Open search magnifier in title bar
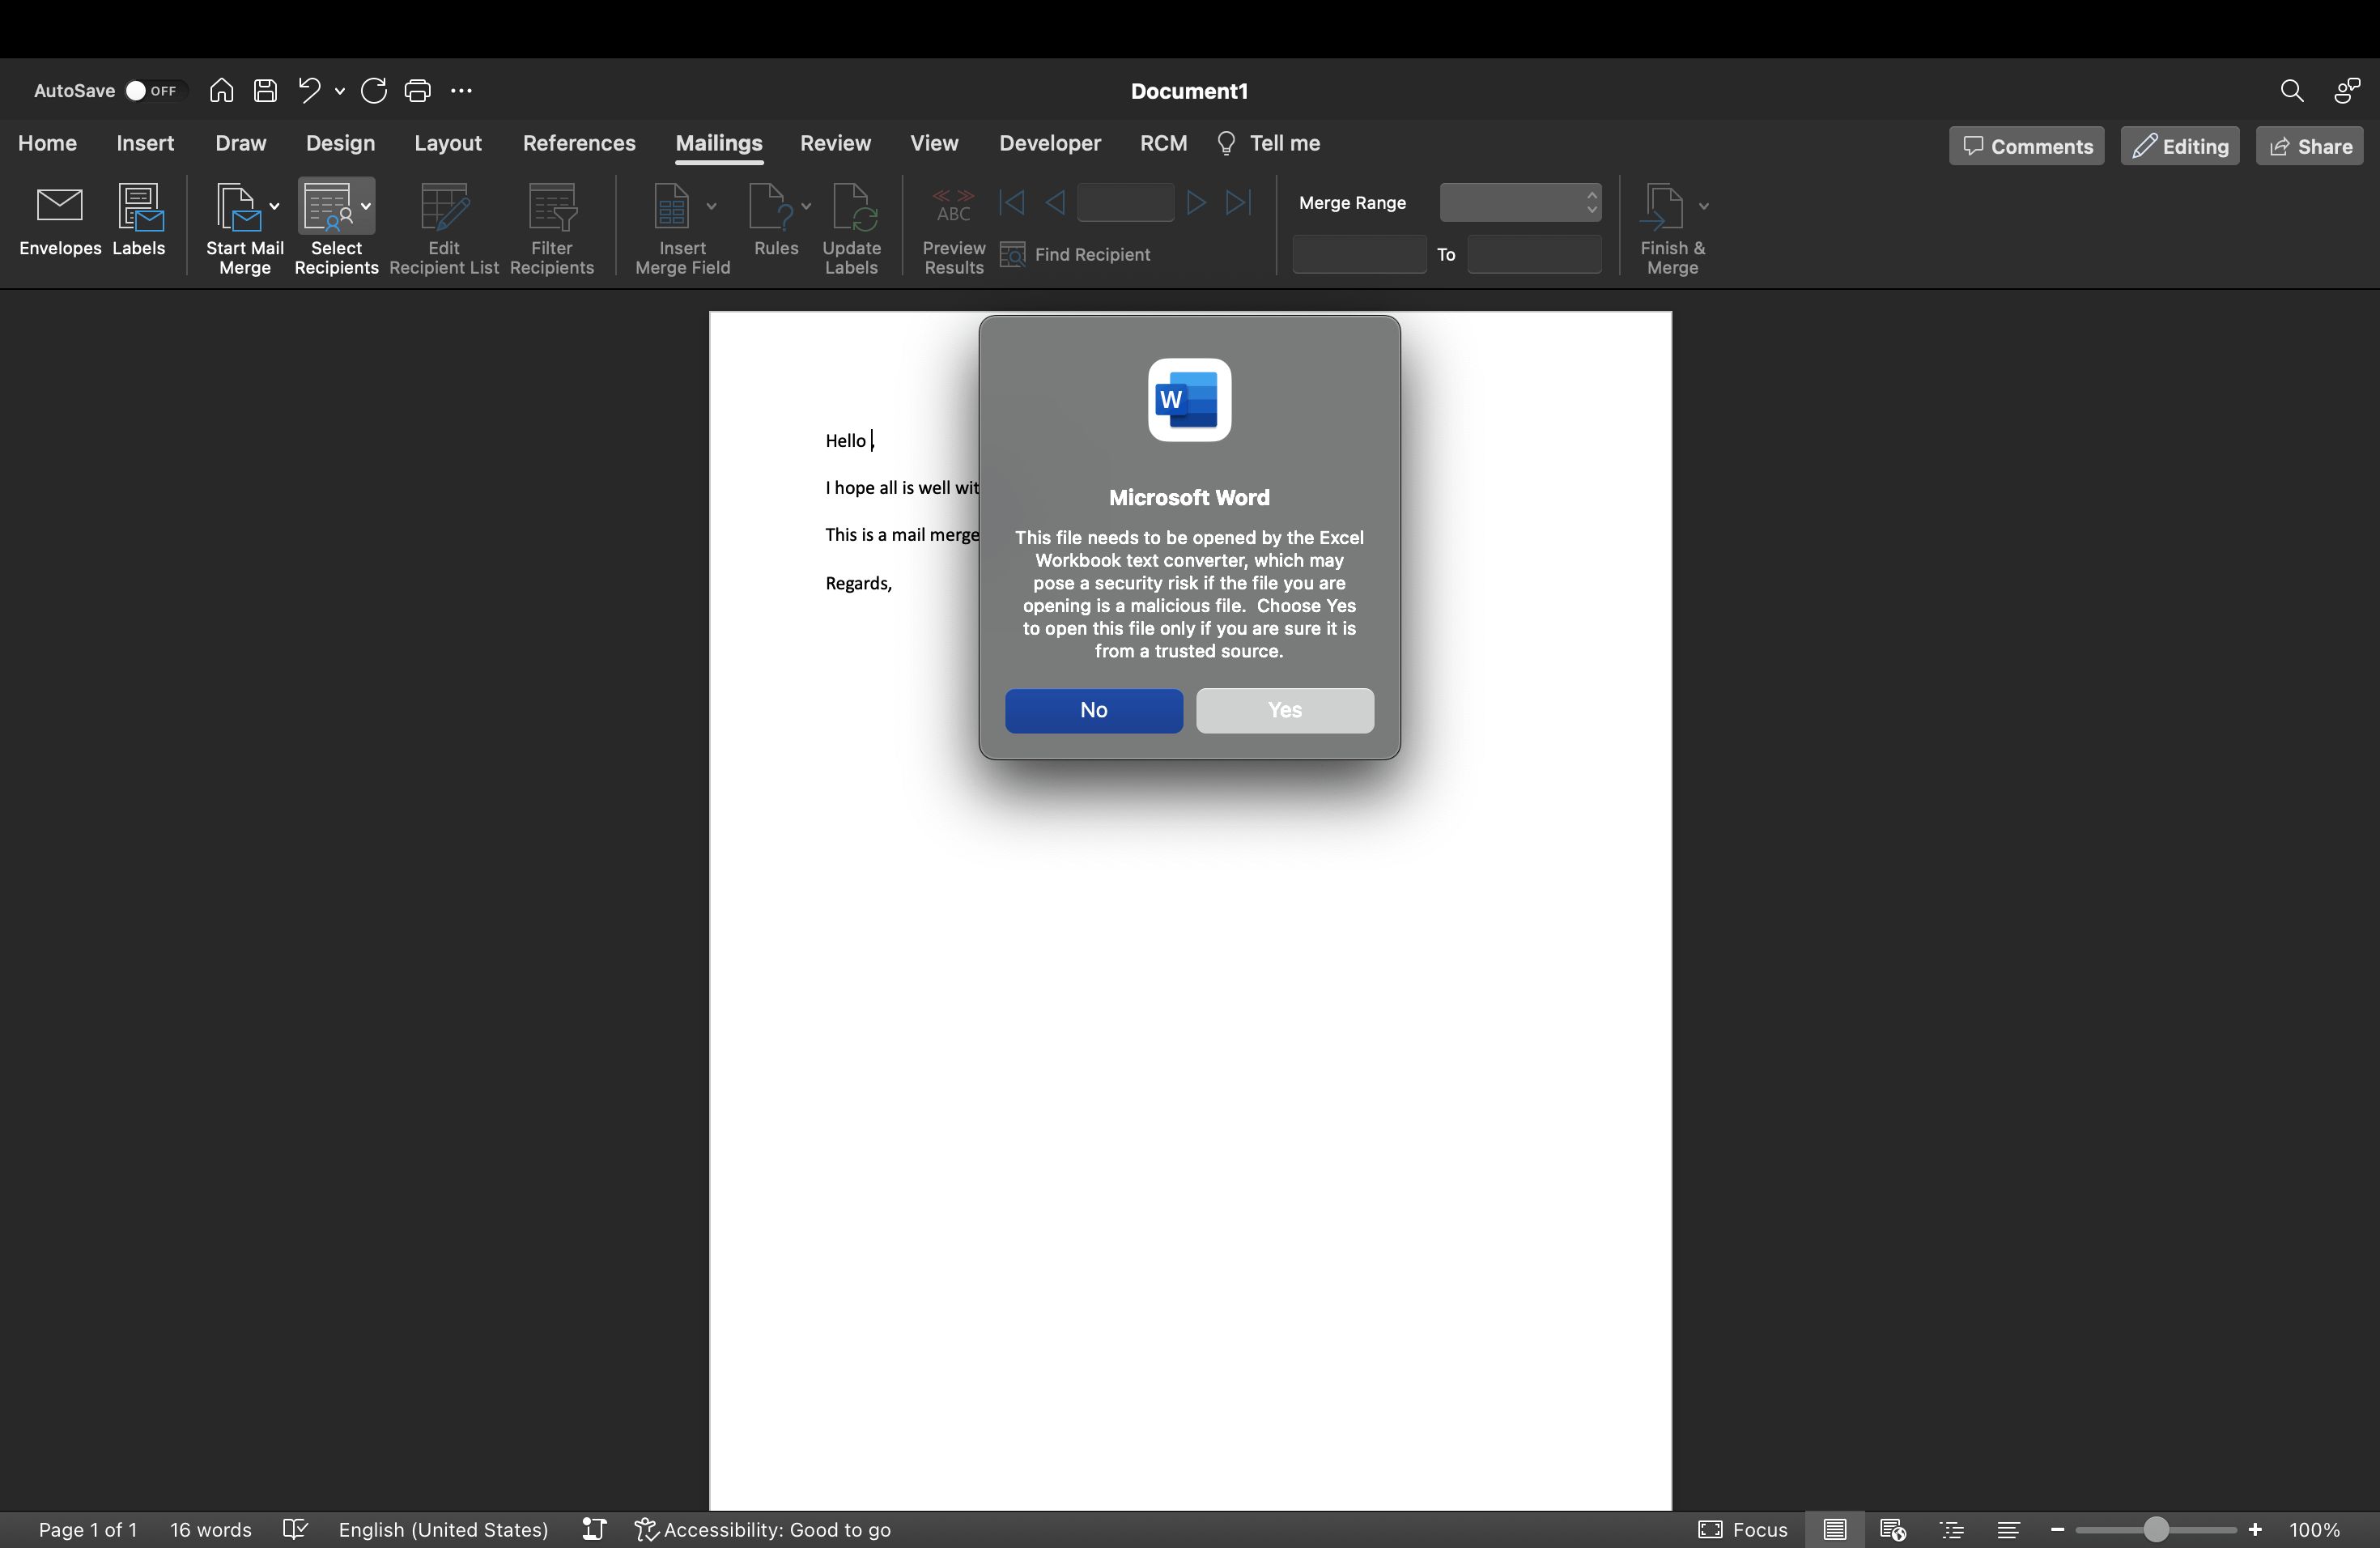2380x1548 pixels. 2291,91
